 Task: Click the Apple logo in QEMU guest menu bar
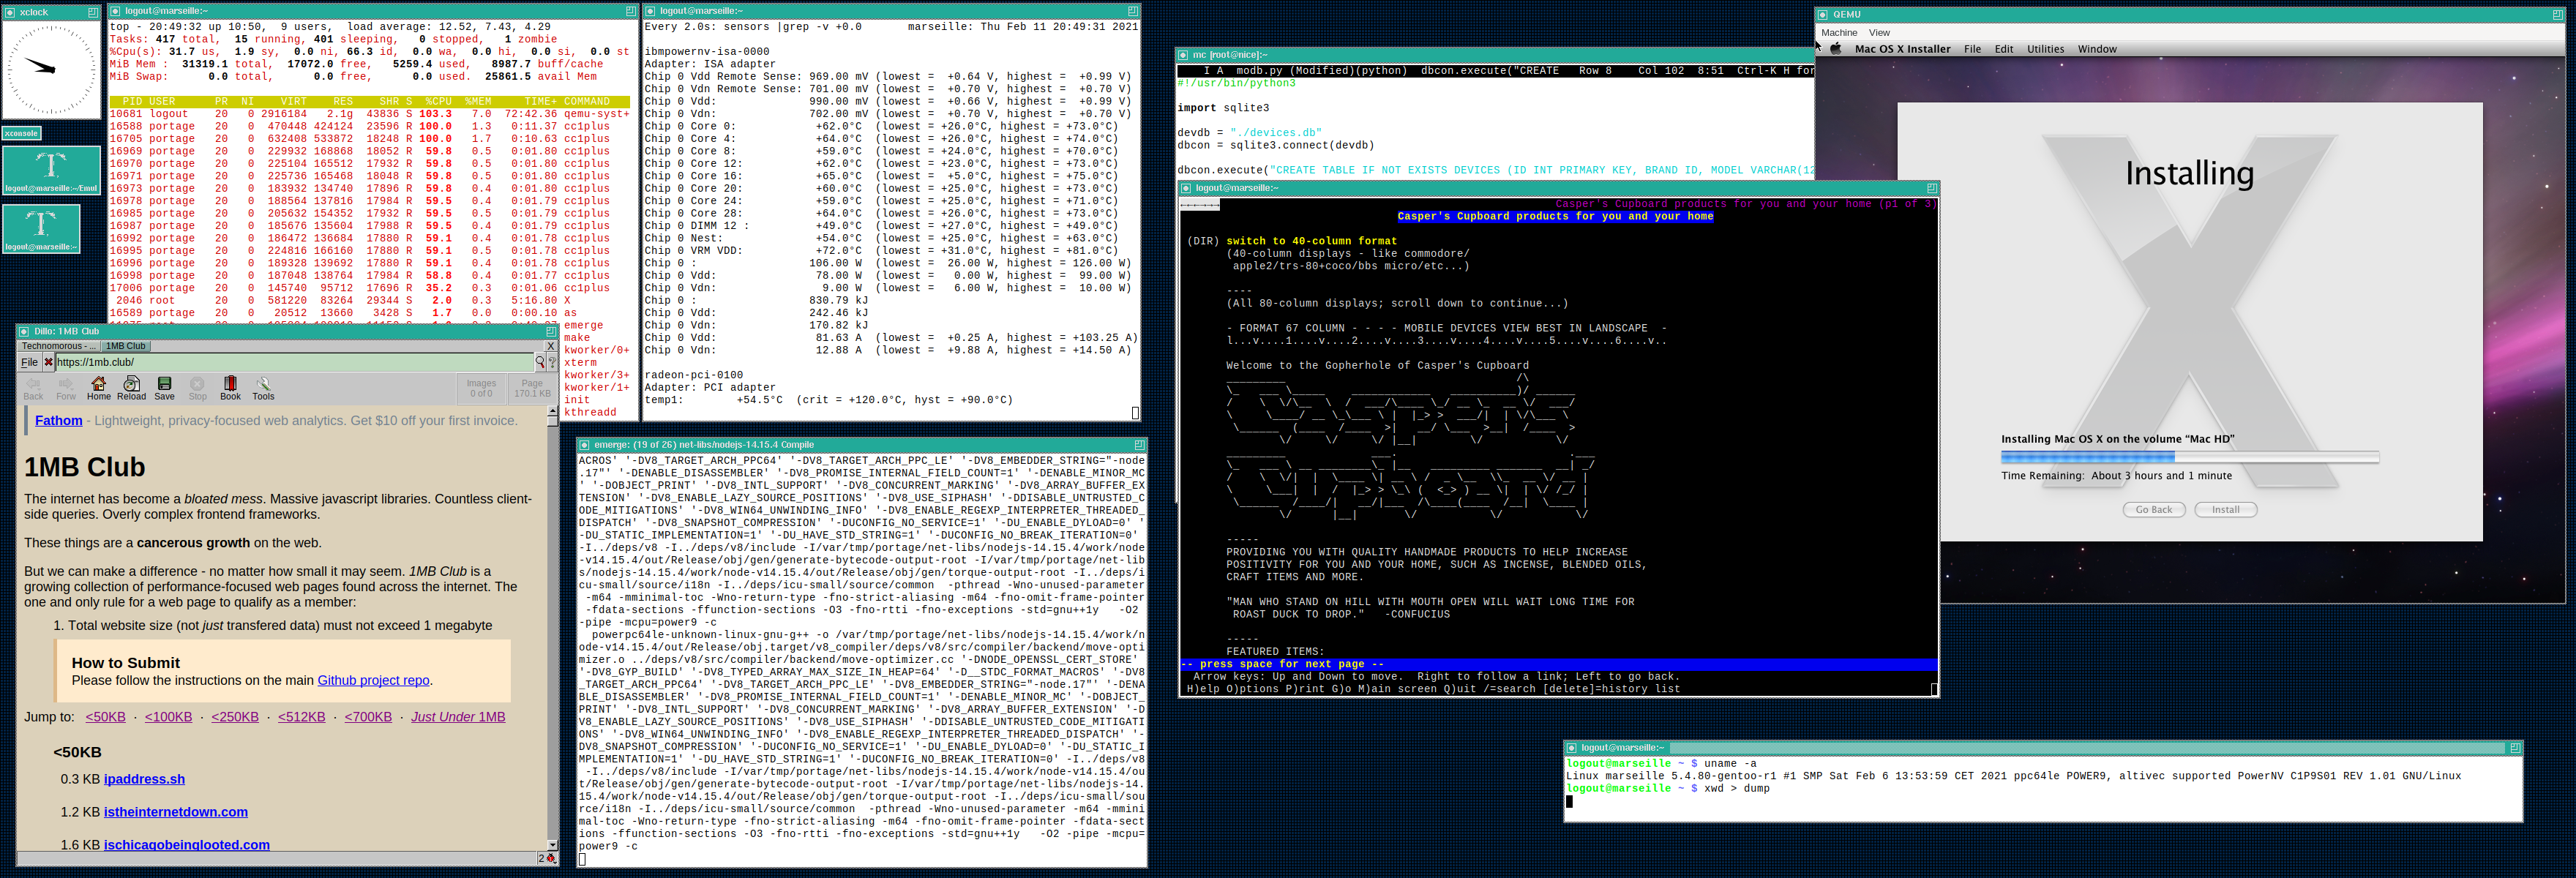[1836, 49]
